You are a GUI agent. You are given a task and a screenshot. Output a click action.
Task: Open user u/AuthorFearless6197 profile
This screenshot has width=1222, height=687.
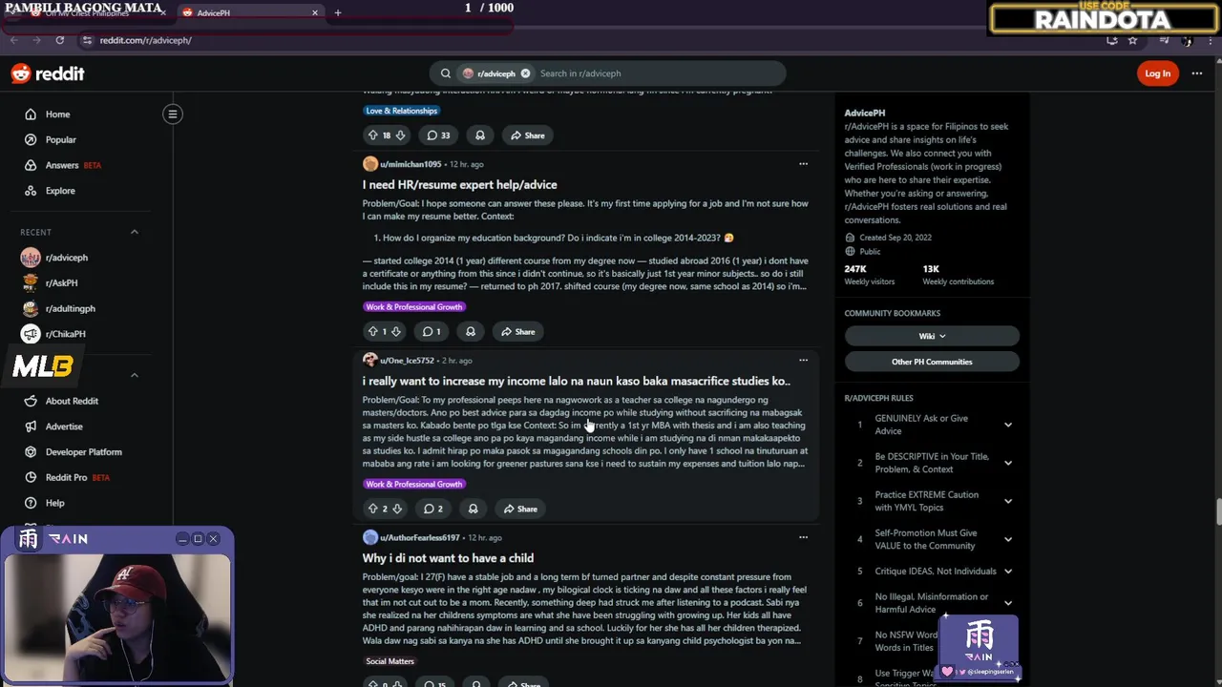(x=420, y=538)
